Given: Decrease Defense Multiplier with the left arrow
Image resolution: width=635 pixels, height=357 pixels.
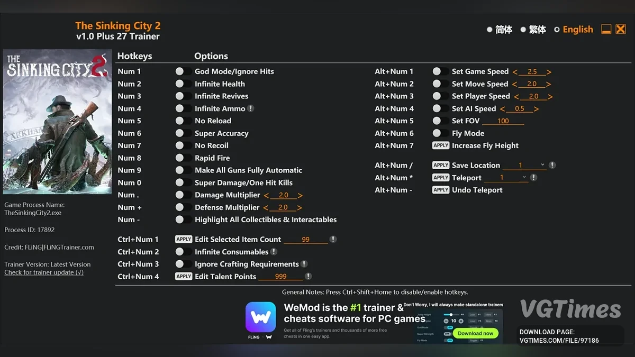Looking at the screenshot, I should tap(266, 207).
